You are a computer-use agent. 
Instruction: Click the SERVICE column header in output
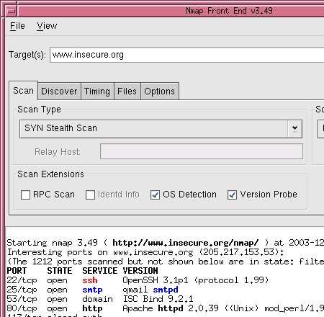(100, 271)
